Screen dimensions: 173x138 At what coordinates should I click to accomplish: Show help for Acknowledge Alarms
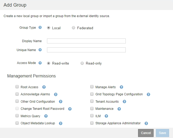56,94
